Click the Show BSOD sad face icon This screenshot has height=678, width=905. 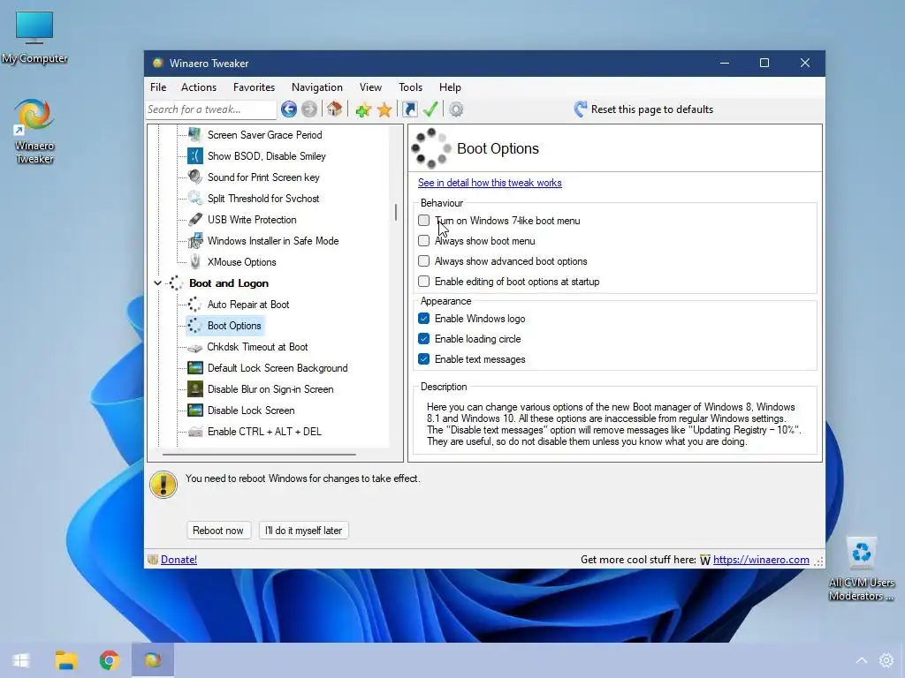coord(195,155)
